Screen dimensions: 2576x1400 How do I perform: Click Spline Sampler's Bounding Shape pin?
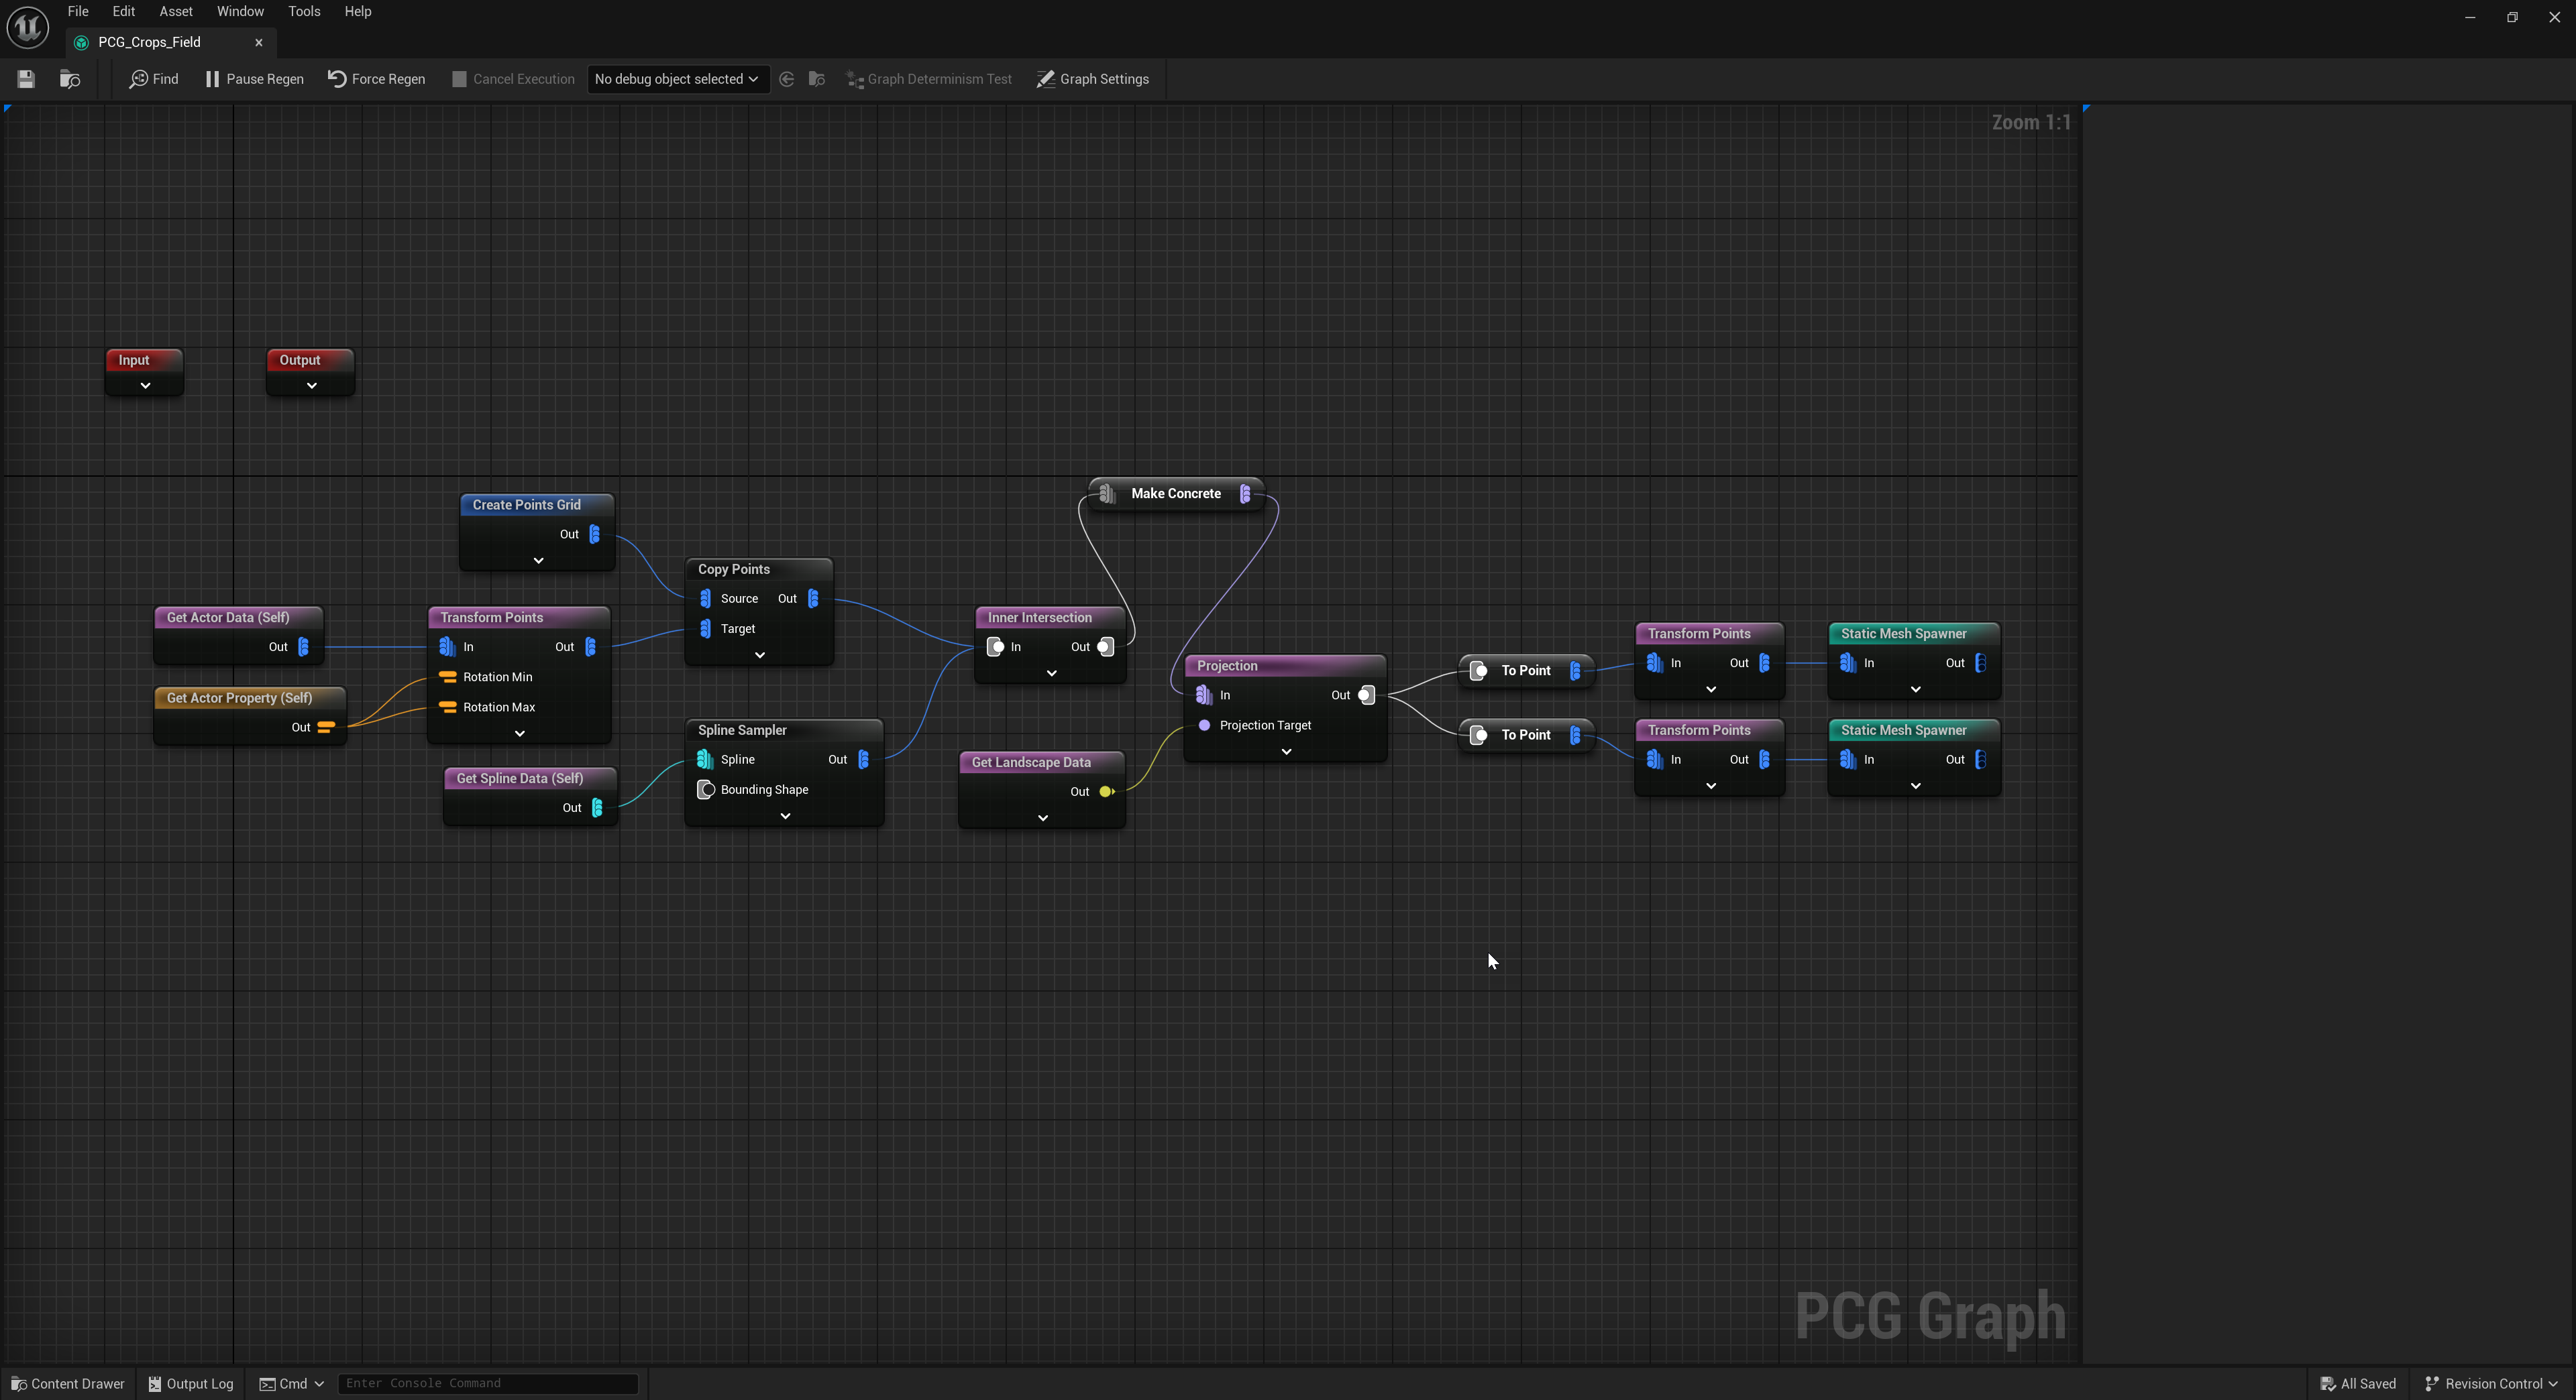(x=705, y=789)
